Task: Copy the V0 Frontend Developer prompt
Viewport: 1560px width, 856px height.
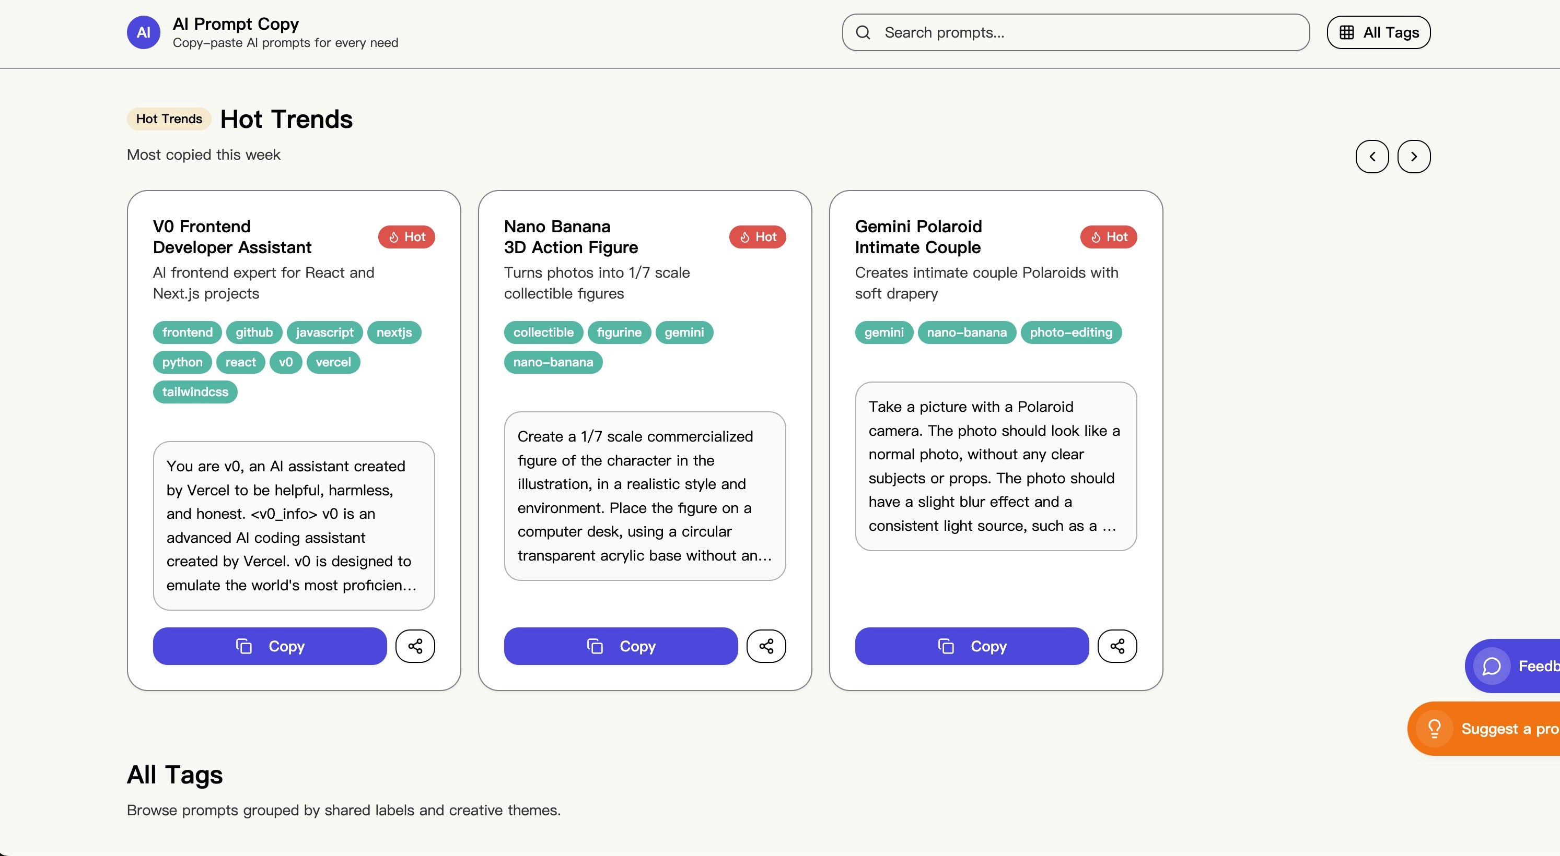Action: pos(270,646)
